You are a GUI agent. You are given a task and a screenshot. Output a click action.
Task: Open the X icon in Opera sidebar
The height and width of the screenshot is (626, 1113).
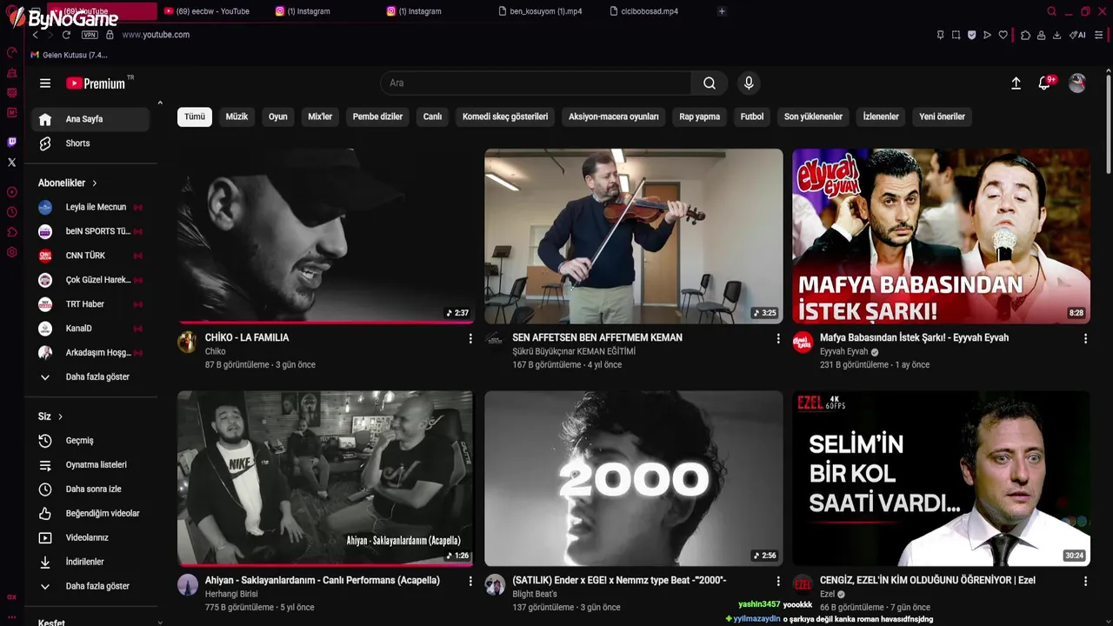11,163
